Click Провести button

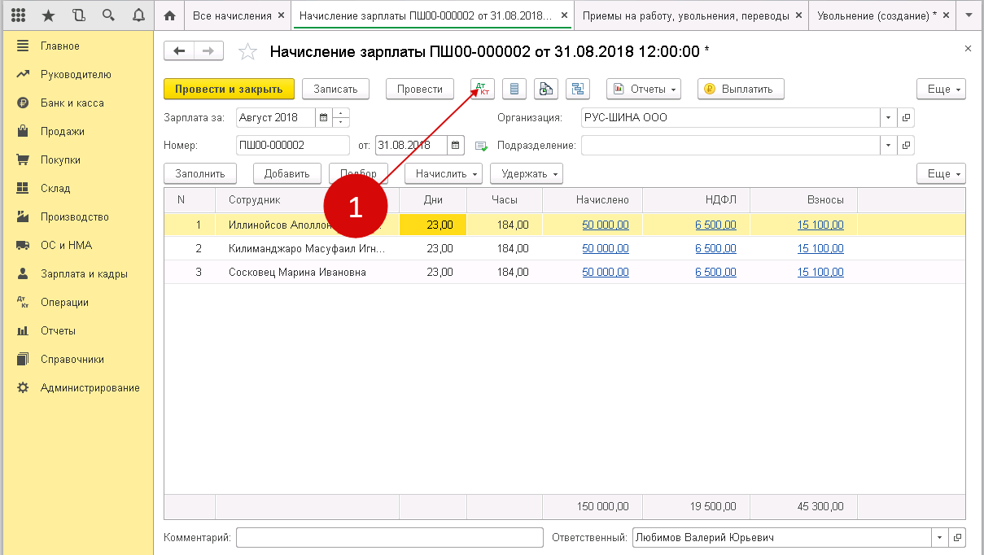(420, 89)
